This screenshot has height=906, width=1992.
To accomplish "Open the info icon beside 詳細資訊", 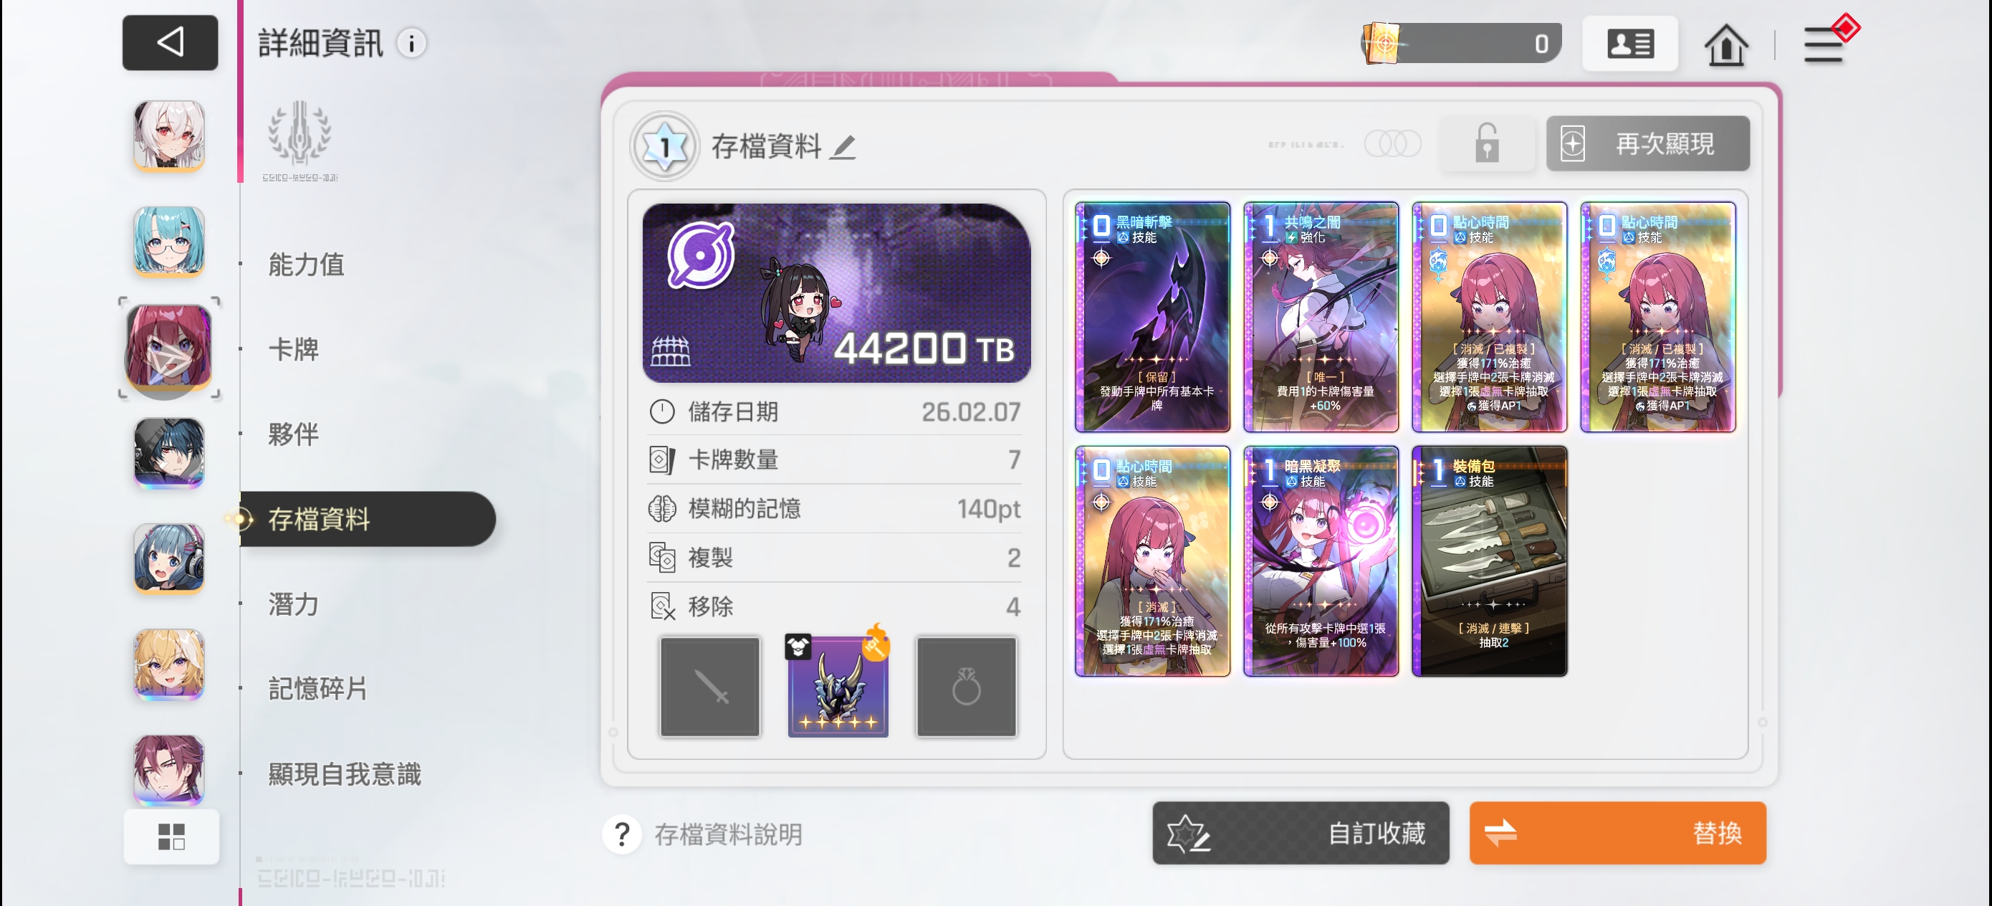I will (x=411, y=43).
